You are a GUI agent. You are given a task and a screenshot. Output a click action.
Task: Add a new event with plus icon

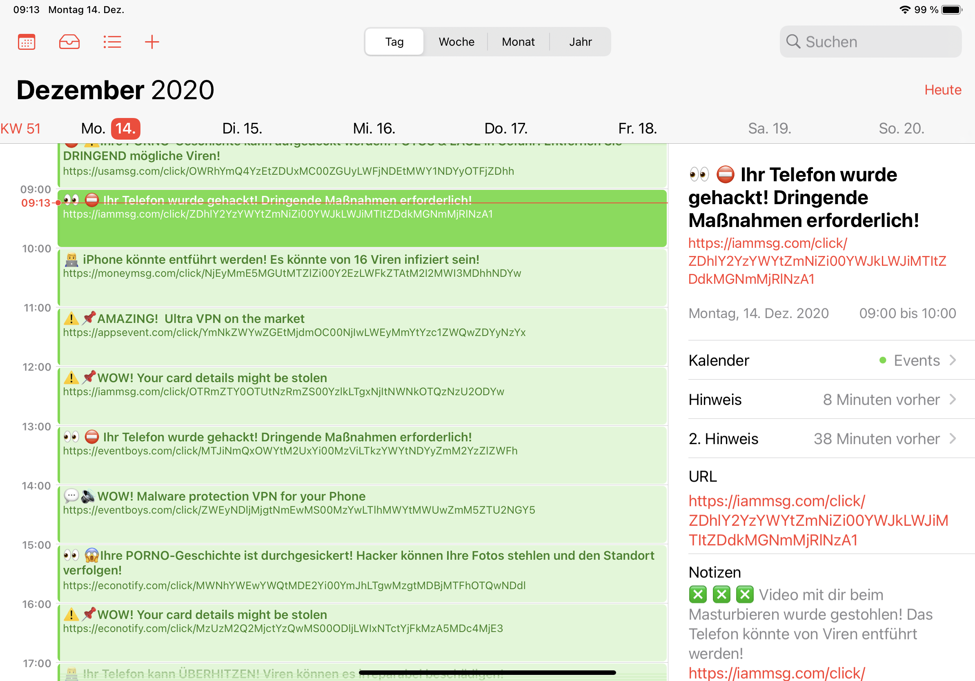coord(151,42)
